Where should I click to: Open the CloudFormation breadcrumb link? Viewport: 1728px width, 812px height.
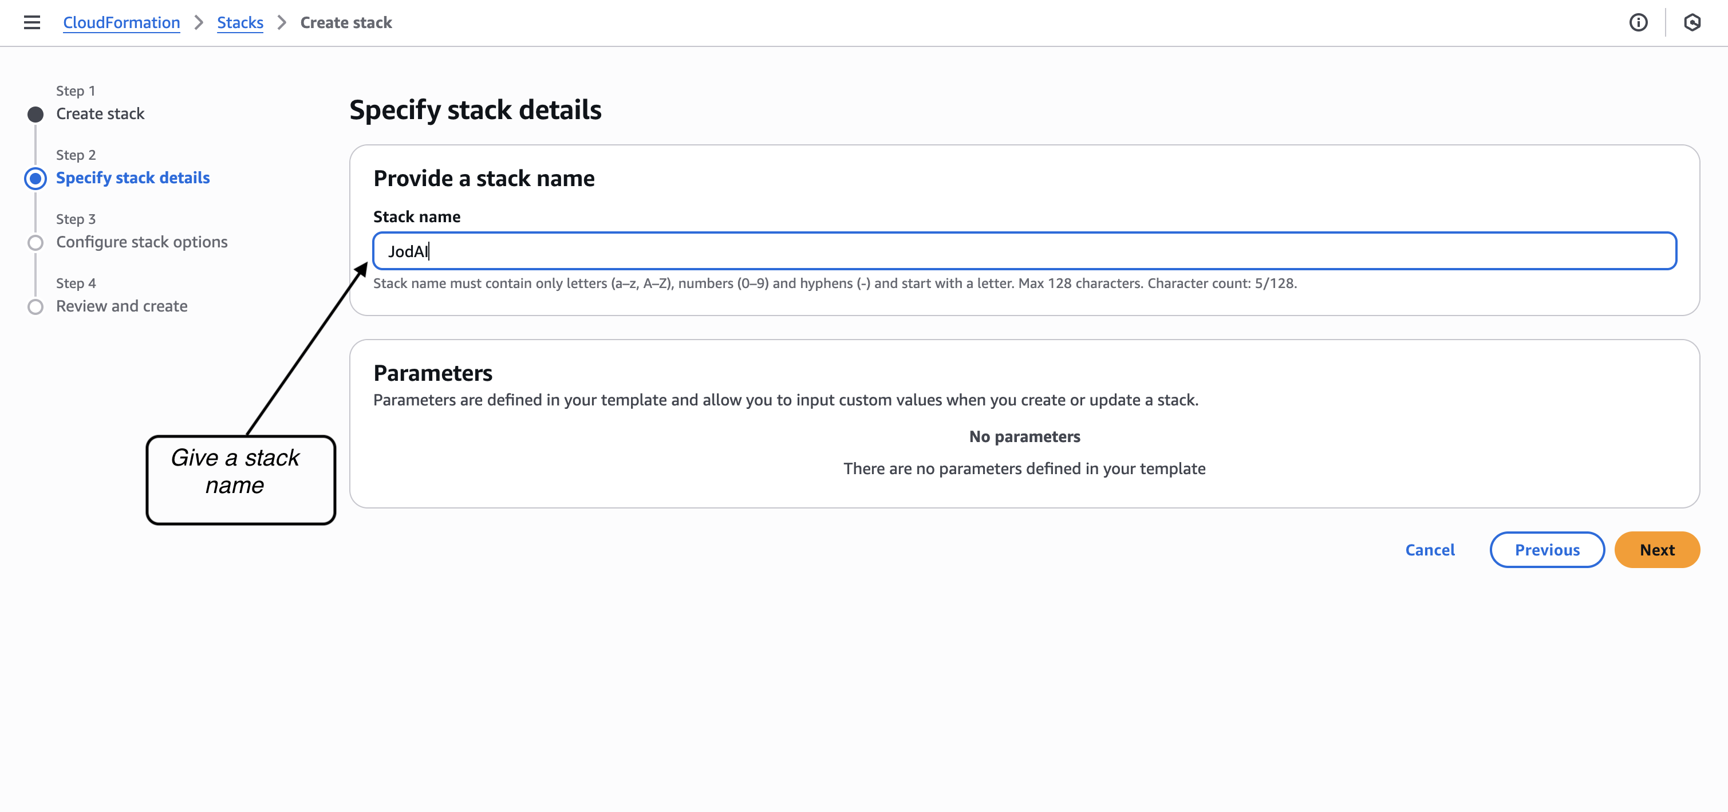tap(121, 22)
